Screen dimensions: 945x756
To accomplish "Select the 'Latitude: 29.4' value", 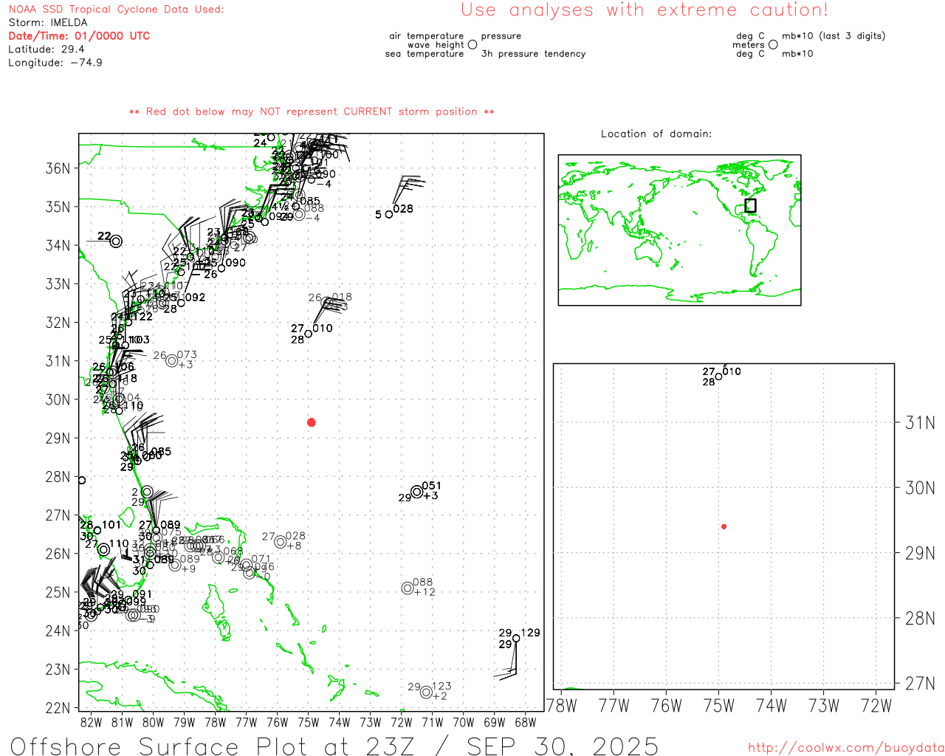I will pyautogui.click(x=47, y=49).
